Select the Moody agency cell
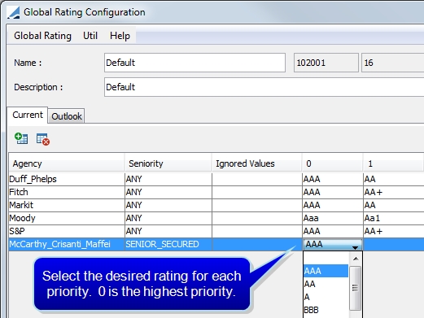The height and width of the screenshot is (318, 424). (x=67, y=218)
